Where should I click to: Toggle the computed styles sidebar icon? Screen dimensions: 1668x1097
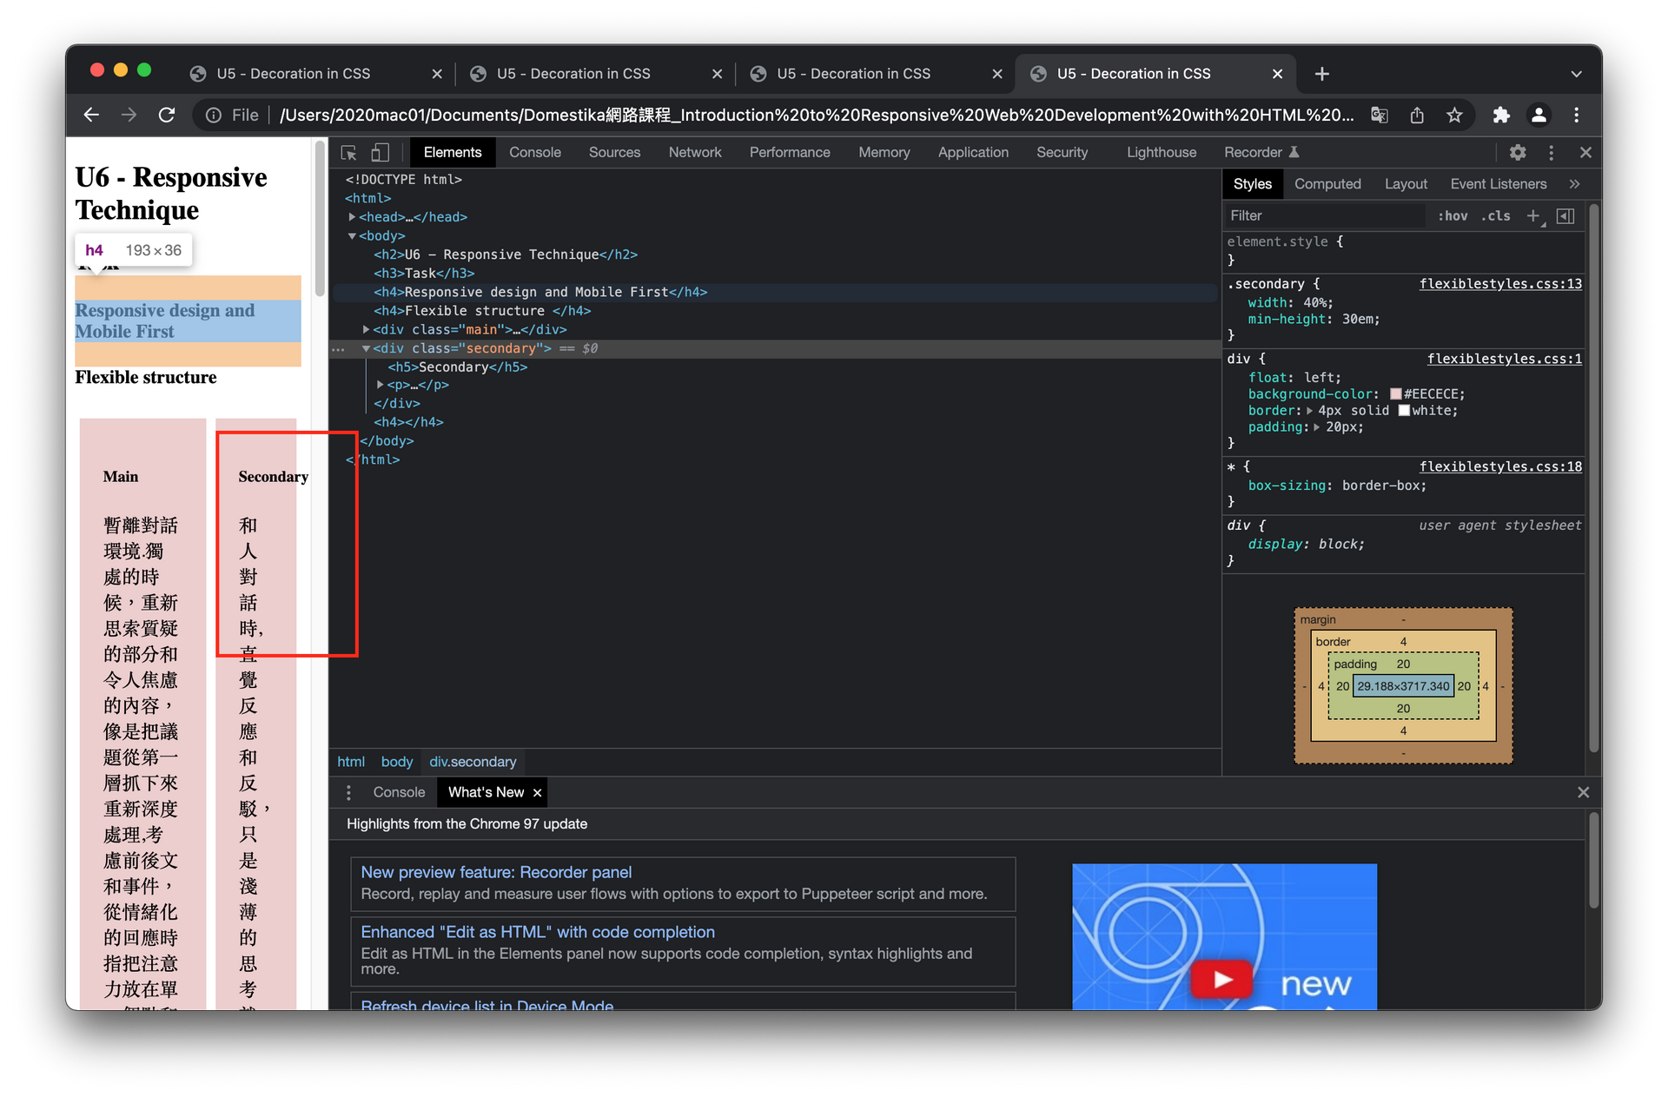point(1565,215)
